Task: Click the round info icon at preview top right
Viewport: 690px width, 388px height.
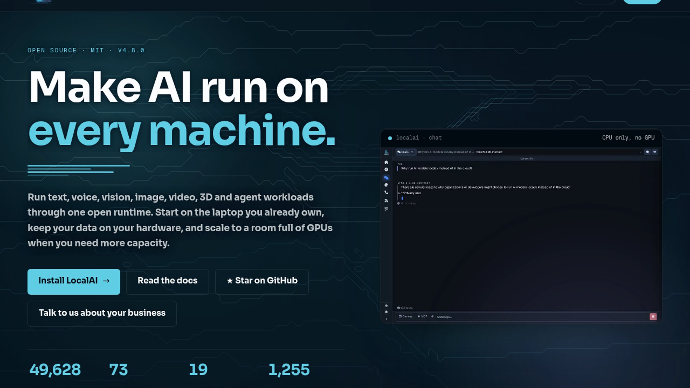Action: pos(647,152)
